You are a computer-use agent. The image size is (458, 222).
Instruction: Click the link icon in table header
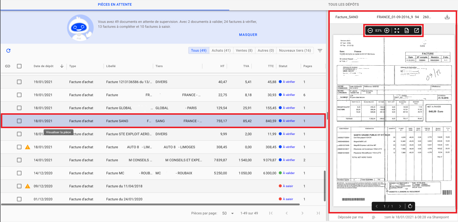coord(8,66)
